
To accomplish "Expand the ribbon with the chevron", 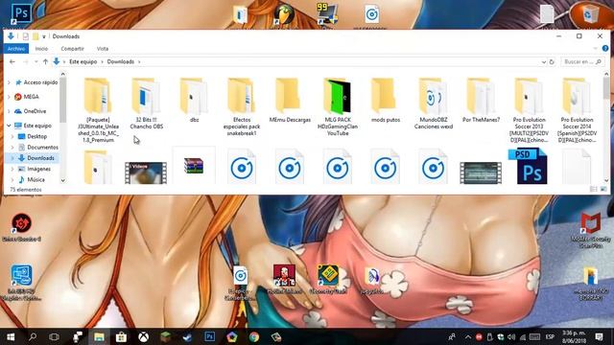I will (x=596, y=49).
